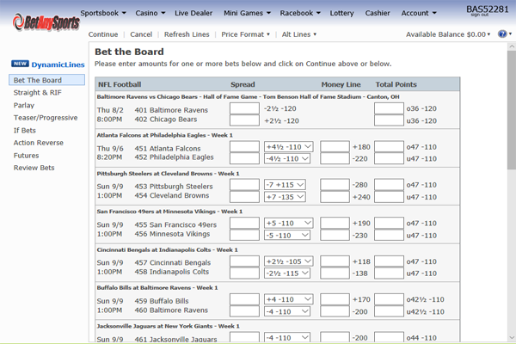The height and width of the screenshot is (344, 516).
Task: Open Buffalo Bills +4 -110 spread dropdown
Action: [x=288, y=299]
